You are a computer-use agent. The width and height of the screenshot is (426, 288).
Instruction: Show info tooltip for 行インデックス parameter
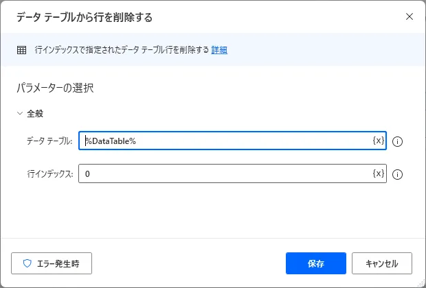(x=397, y=174)
